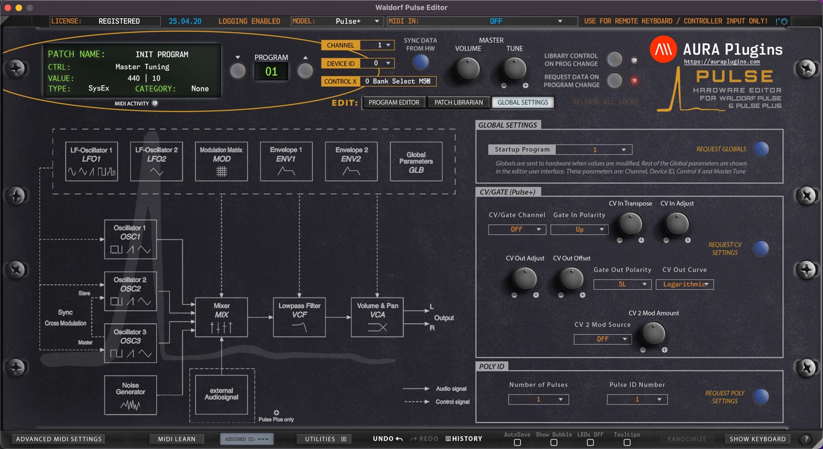Select the external Audiosignal block
This screenshot has width=823, height=449.
[x=222, y=395]
